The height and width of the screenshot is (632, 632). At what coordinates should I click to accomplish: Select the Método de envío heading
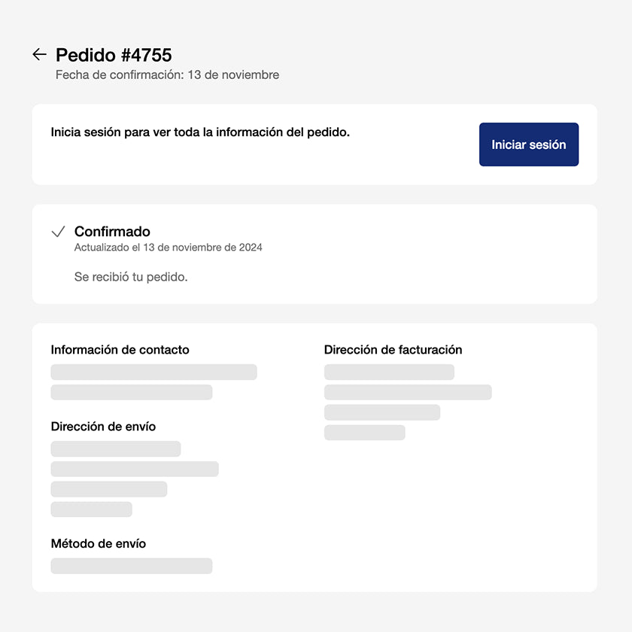pyautogui.click(x=98, y=544)
